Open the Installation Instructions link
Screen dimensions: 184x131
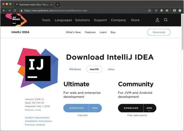(38, 121)
